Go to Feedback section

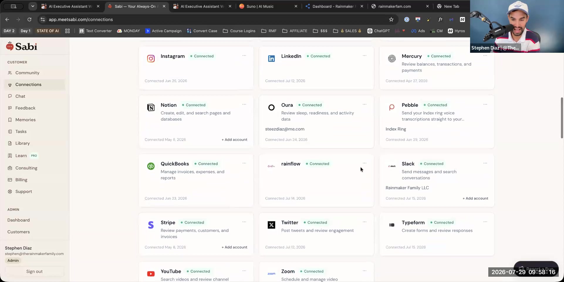(35, 108)
